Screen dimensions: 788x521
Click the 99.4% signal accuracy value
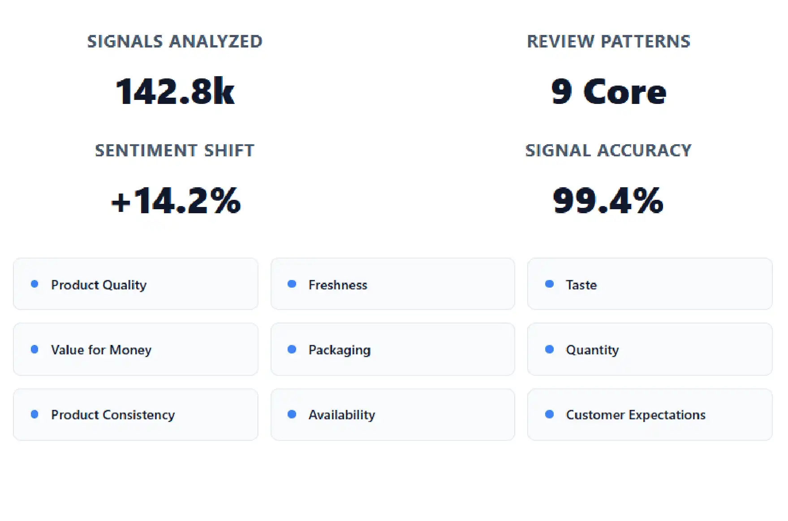[x=608, y=200]
